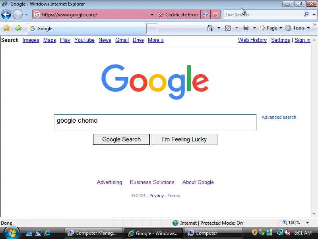Image resolution: width=318 pixels, height=239 pixels.
Task: Launch Internet Explorer from quick launch
Action: [47, 233]
